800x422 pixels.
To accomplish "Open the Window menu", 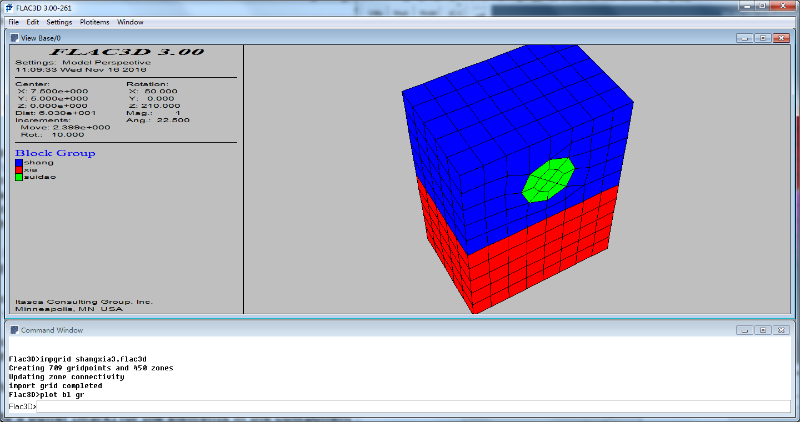I will coord(130,22).
